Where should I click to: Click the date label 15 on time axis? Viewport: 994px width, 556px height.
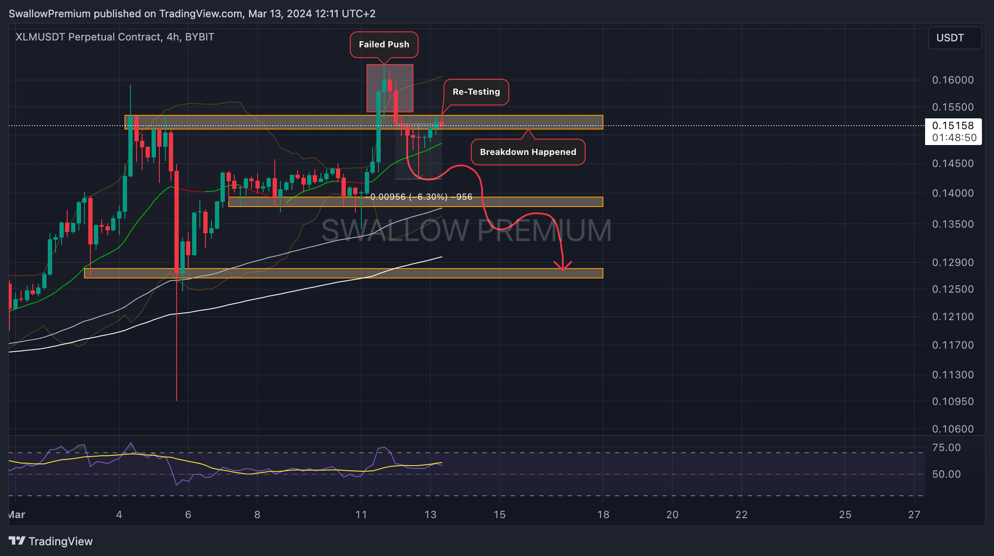(500, 515)
